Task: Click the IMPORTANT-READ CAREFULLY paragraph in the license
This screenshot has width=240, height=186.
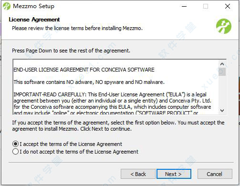Action: point(112,103)
